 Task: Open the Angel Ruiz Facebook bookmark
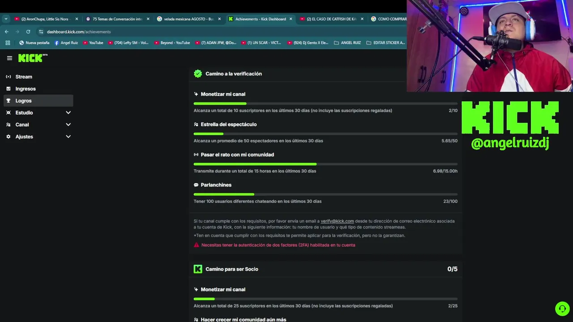click(x=66, y=43)
